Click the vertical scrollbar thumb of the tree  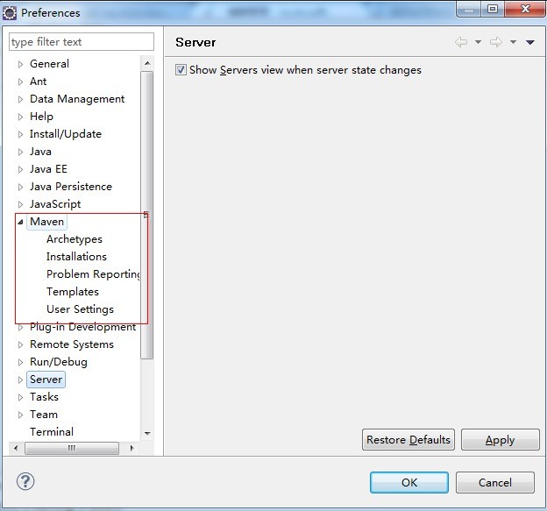point(147,215)
